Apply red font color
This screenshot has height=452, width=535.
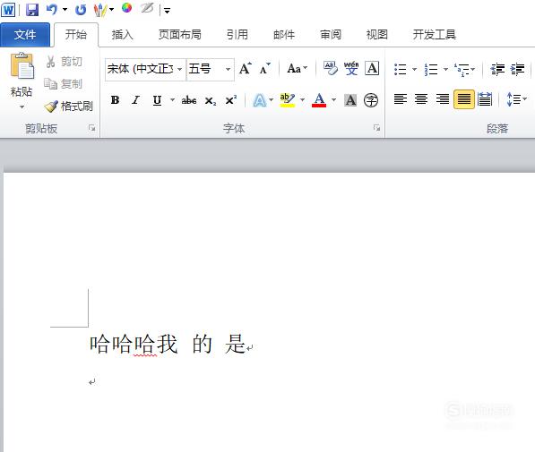(x=319, y=100)
